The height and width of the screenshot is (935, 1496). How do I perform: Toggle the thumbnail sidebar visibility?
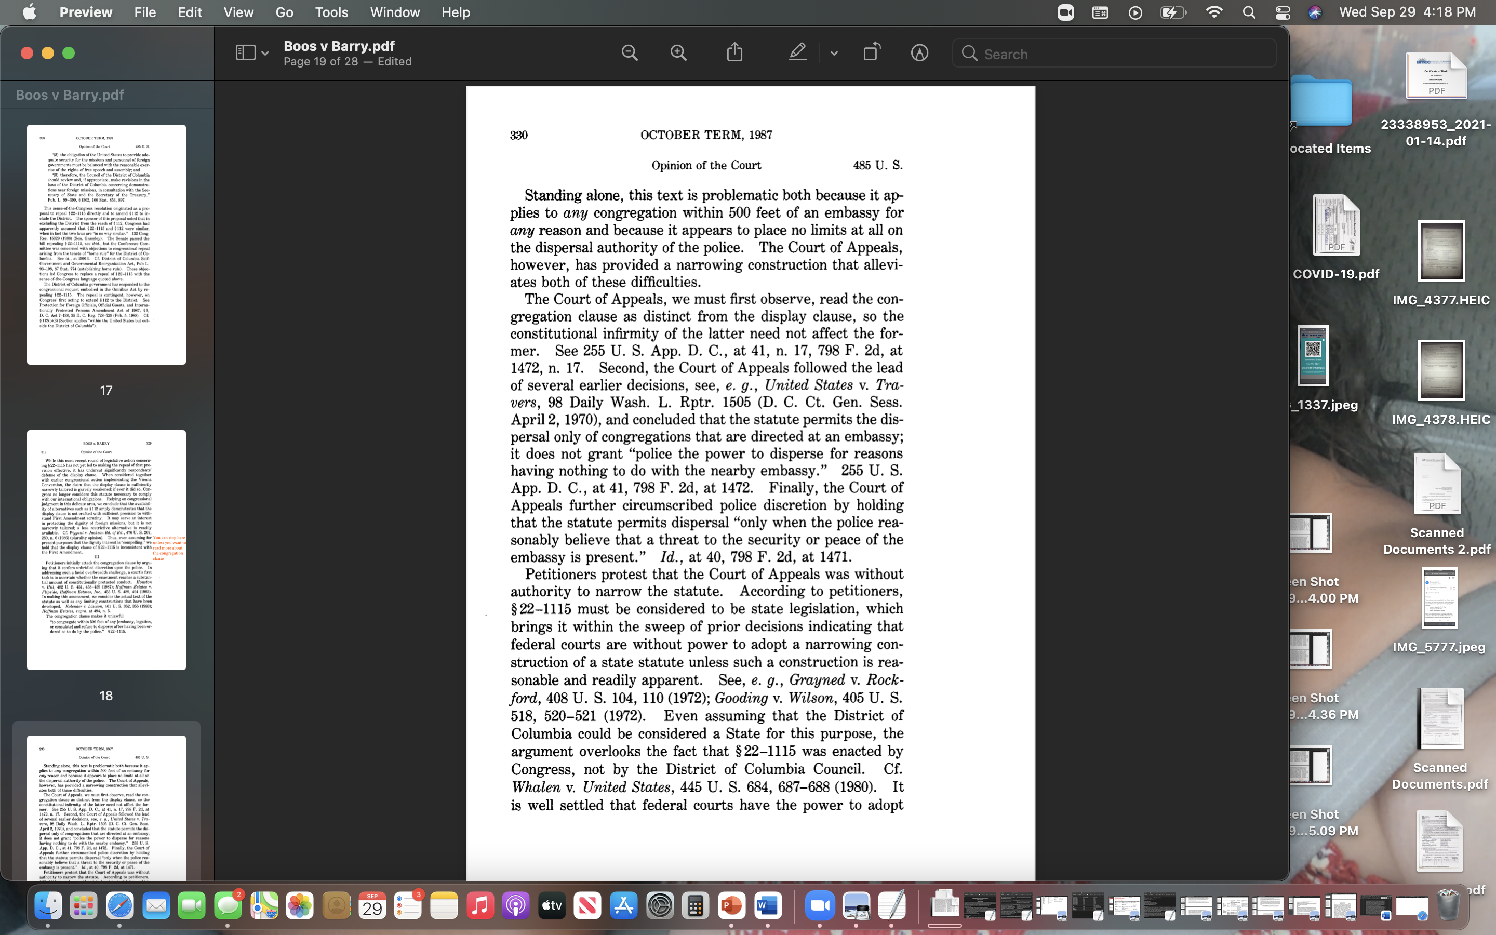pyautogui.click(x=245, y=52)
